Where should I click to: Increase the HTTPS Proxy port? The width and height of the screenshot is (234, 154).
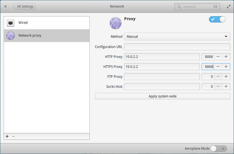pyautogui.click(x=226, y=66)
